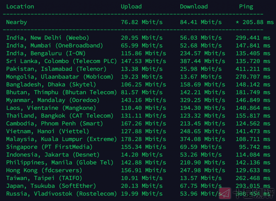Click the Download column header

click(x=194, y=7)
